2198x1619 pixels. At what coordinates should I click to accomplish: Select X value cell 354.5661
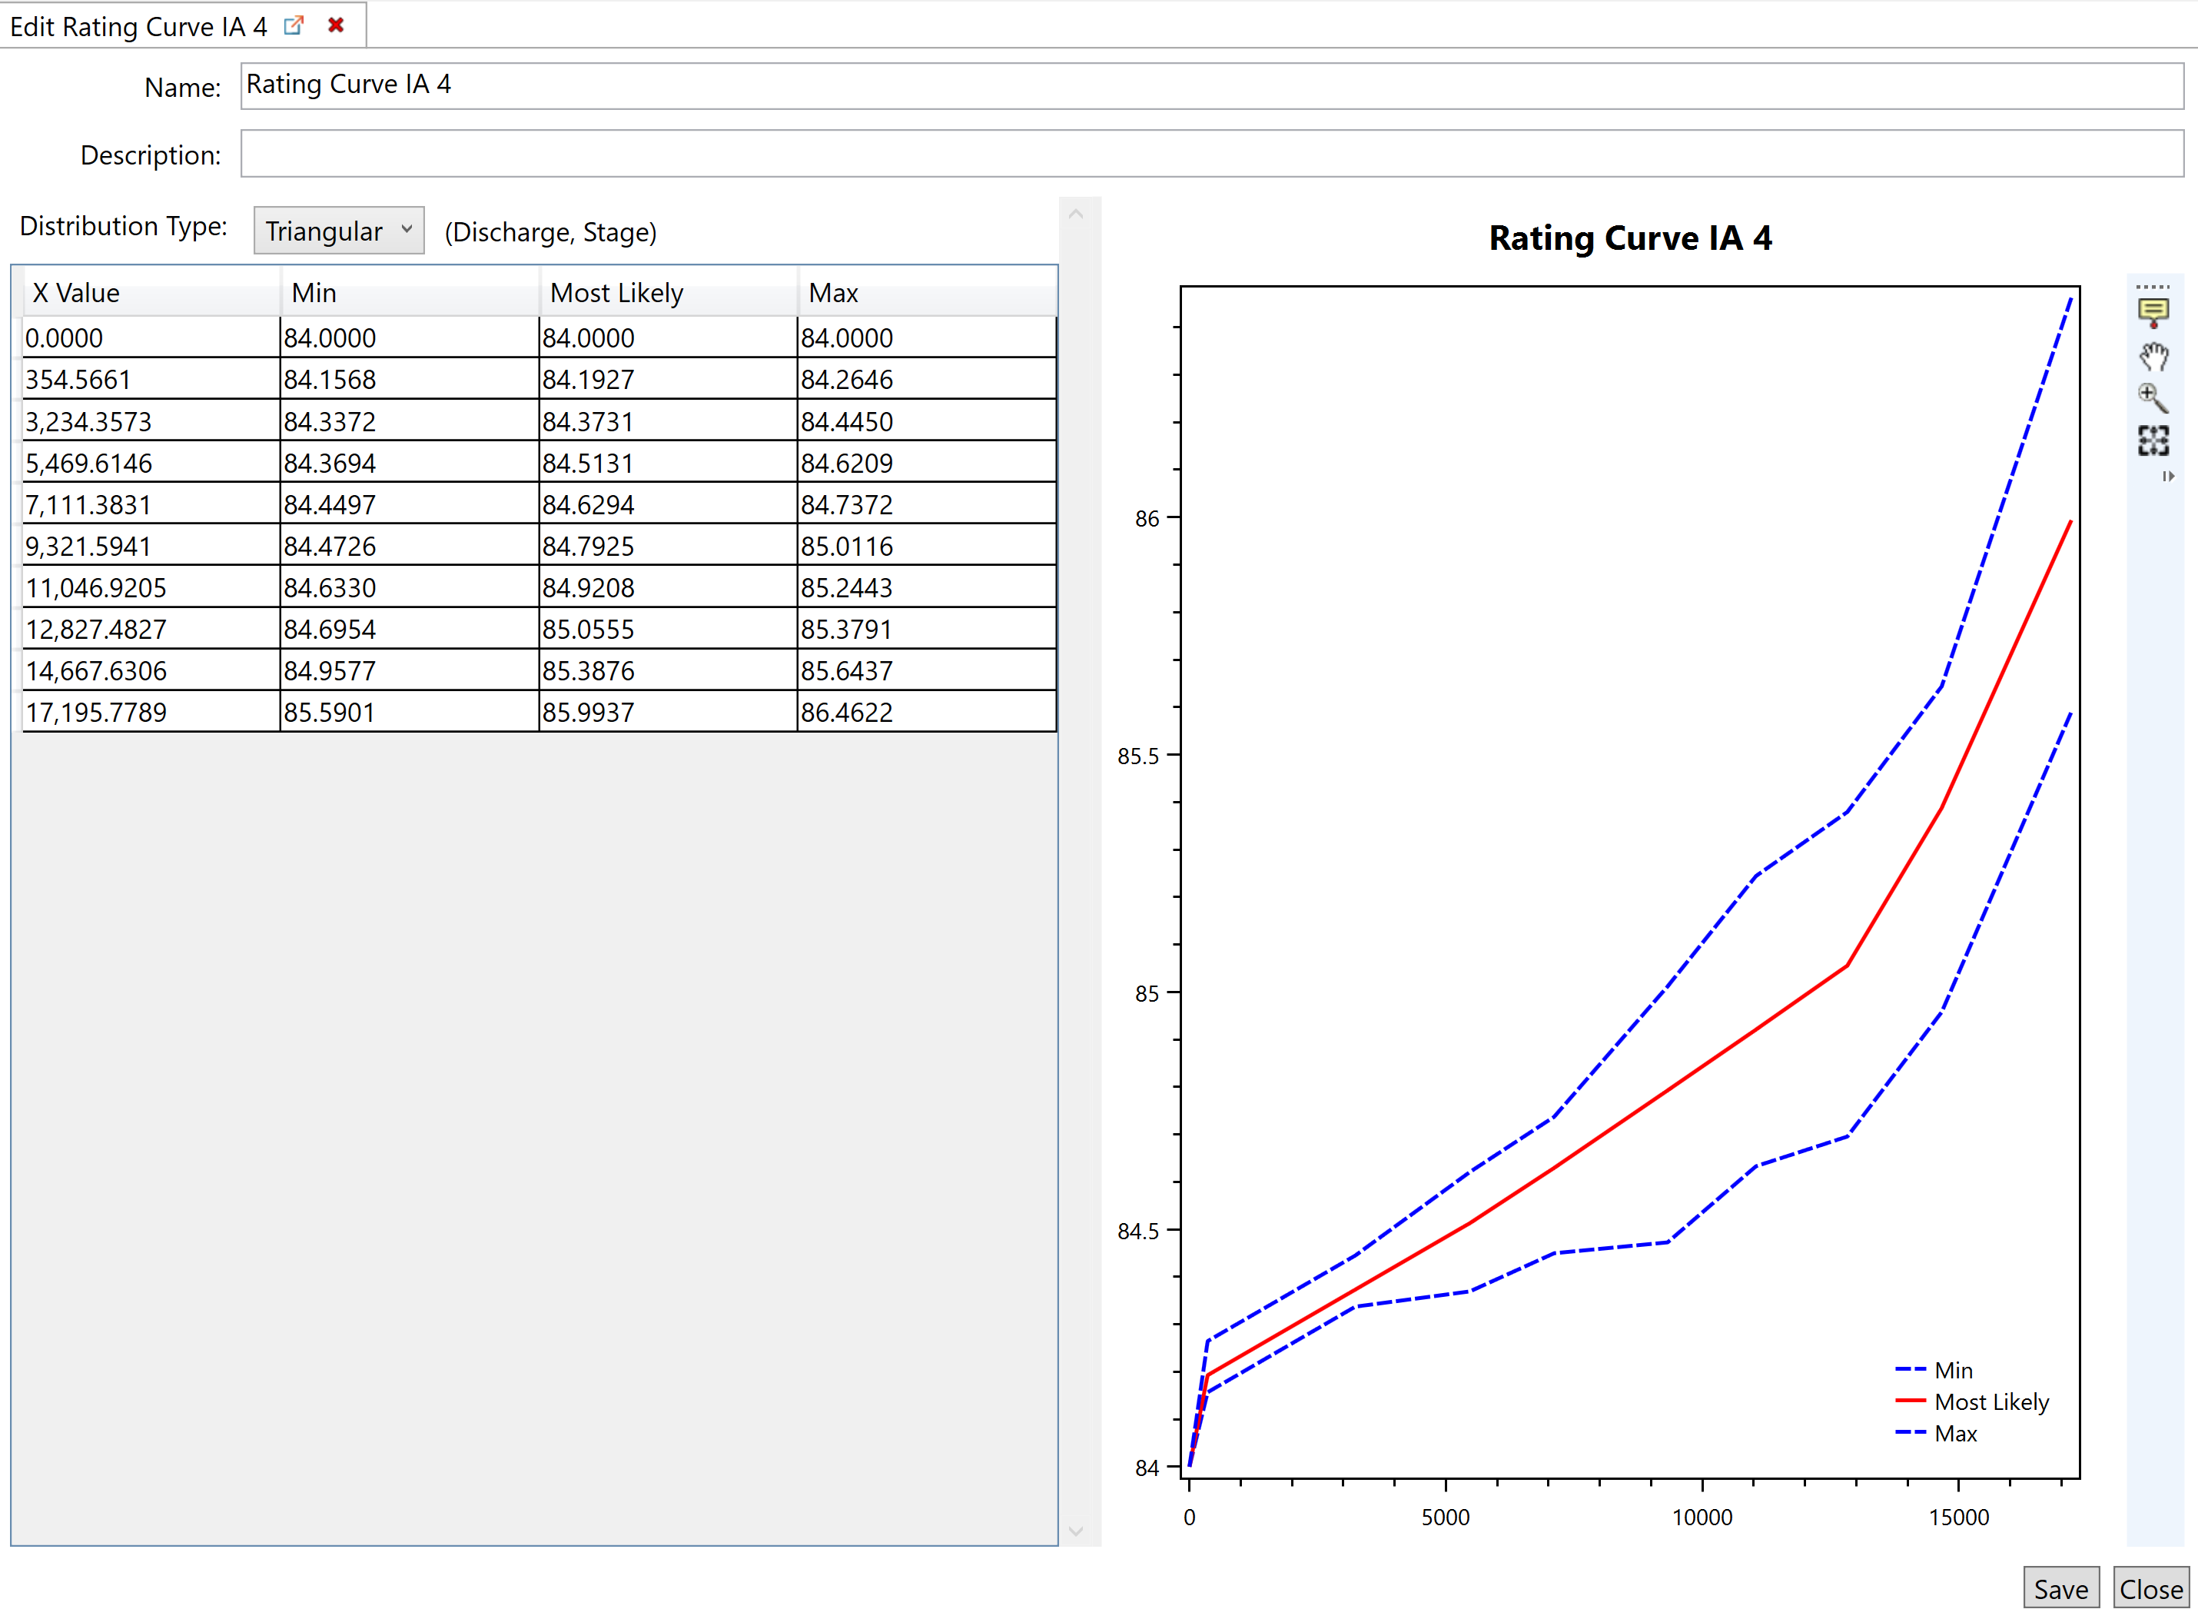pyautogui.click(x=151, y=379)
